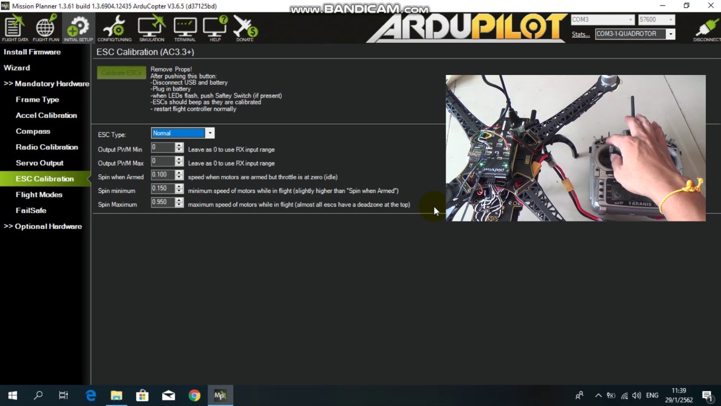Open Task View on taskbar
The image size is (721, 406).
click(x=64, y=395)
